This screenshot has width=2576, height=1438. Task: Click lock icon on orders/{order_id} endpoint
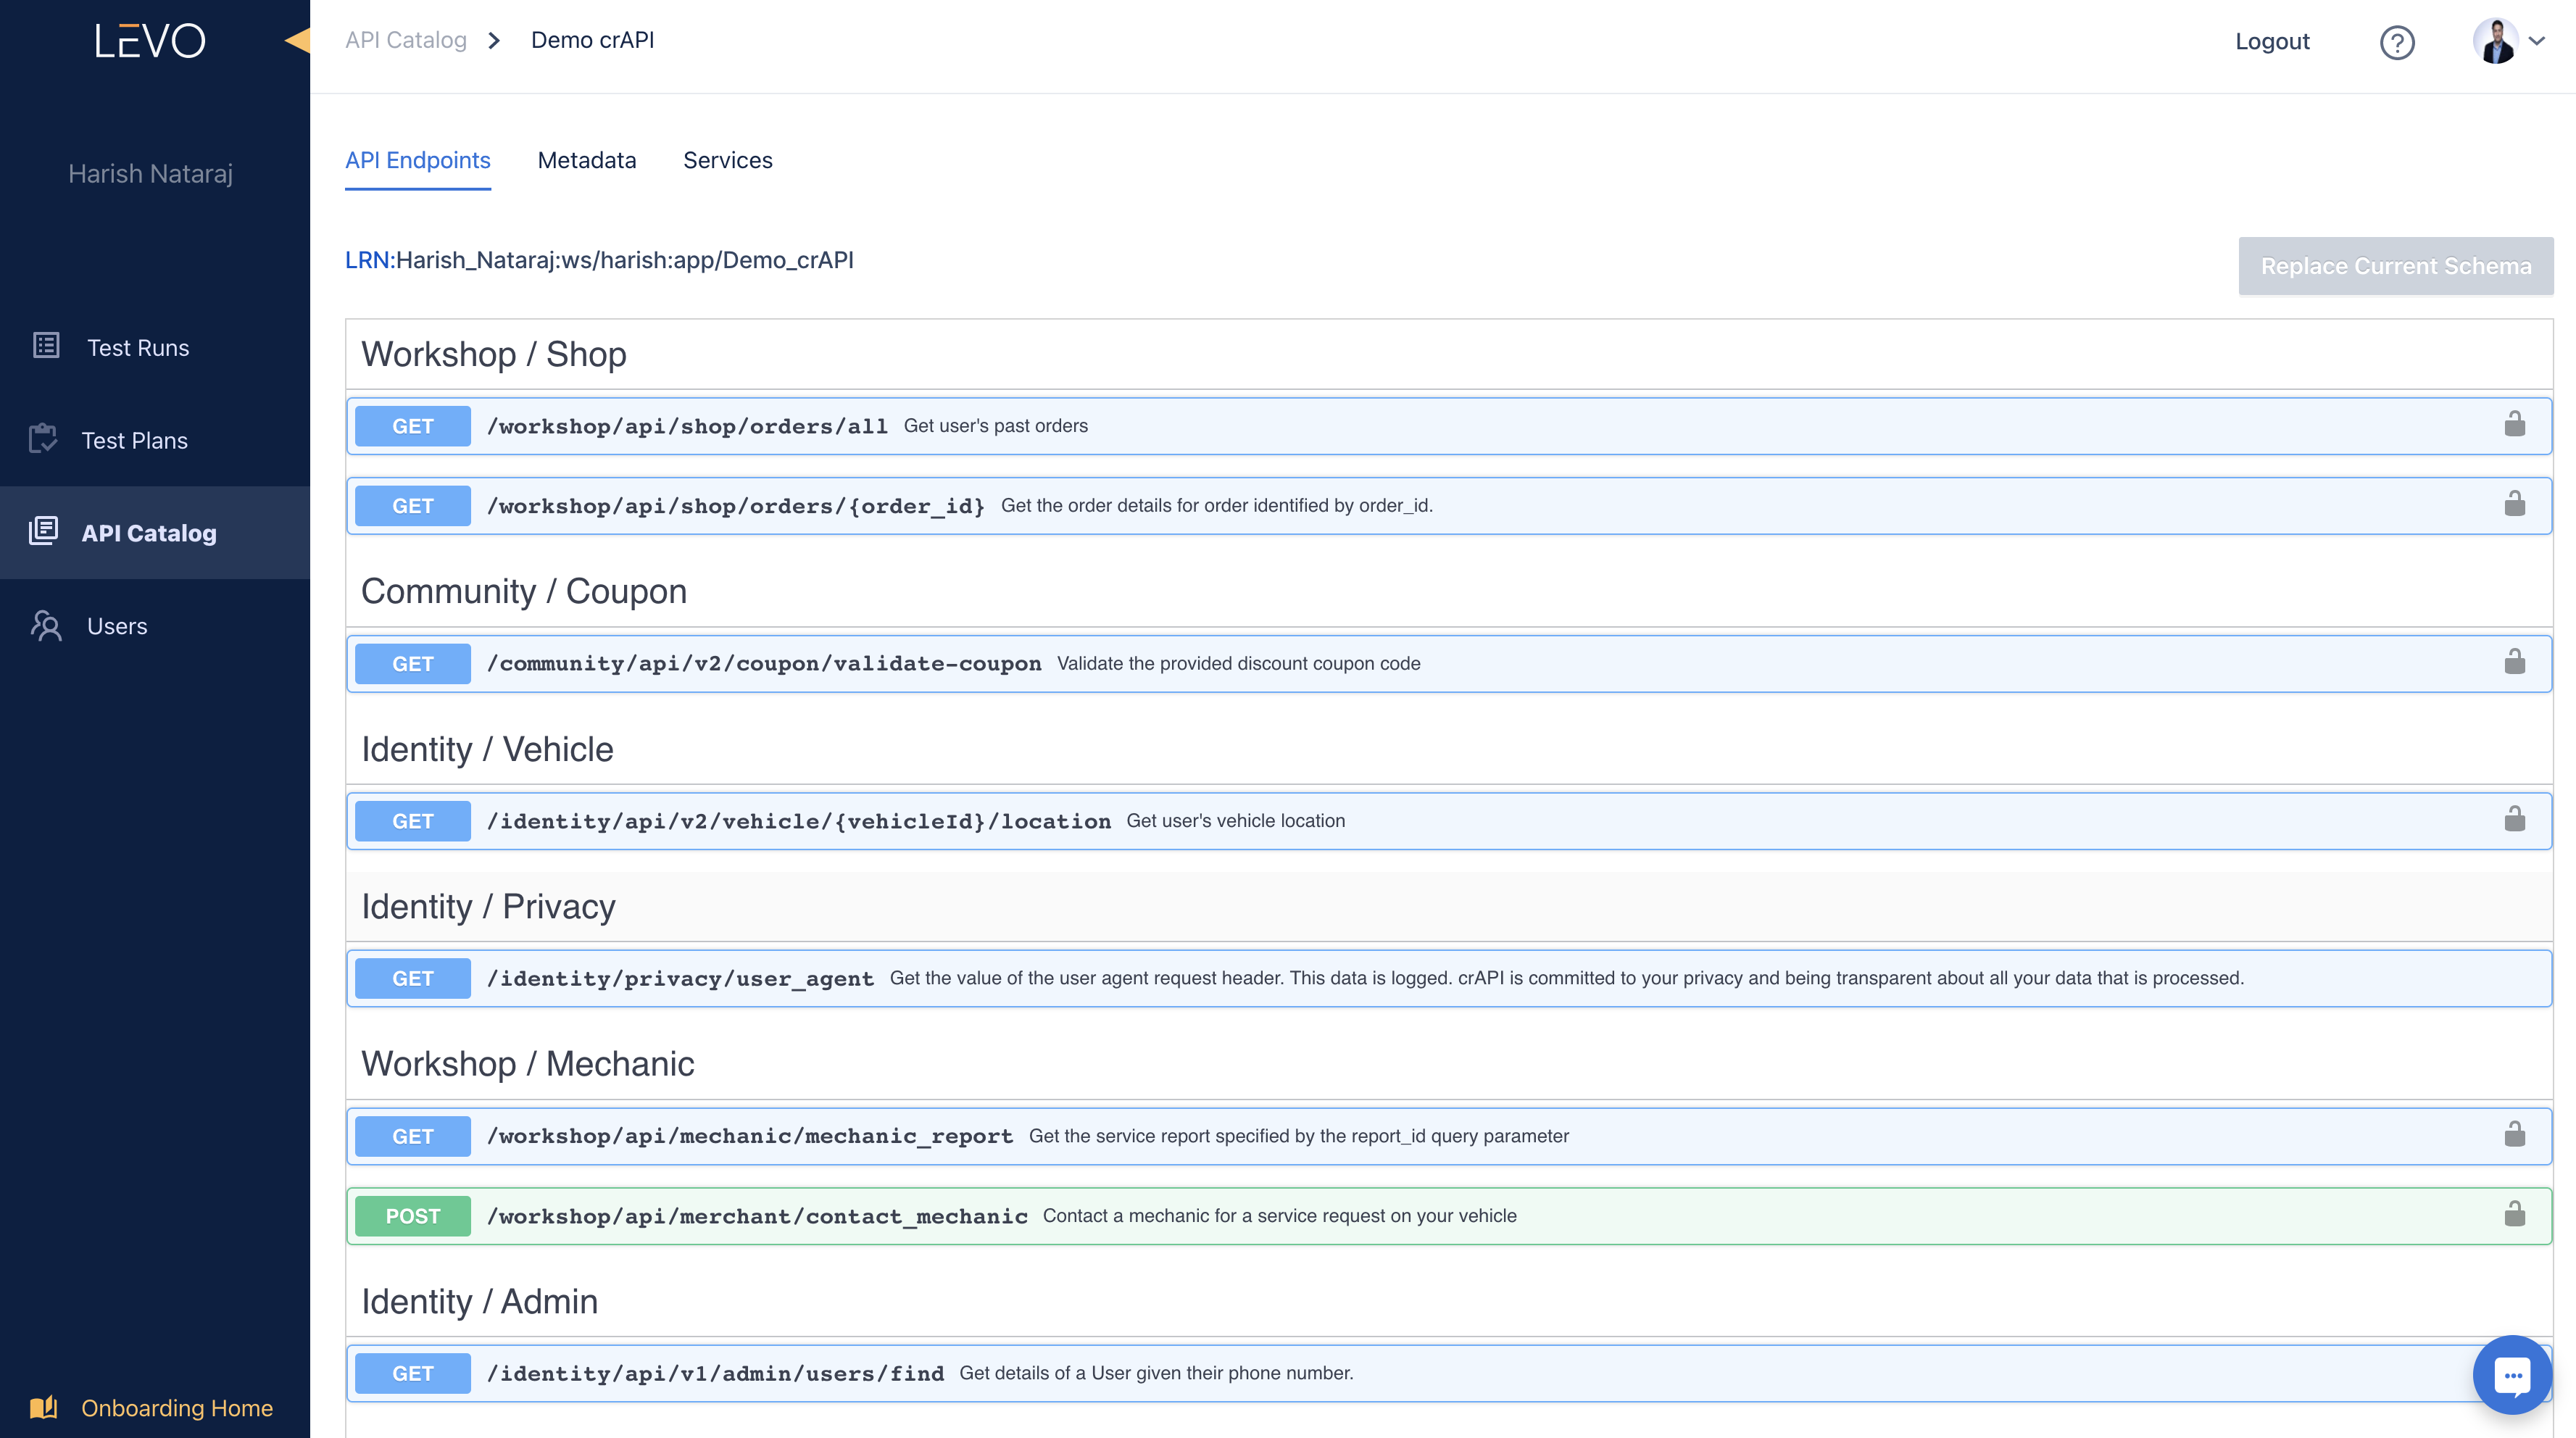tap(2514, 504)
